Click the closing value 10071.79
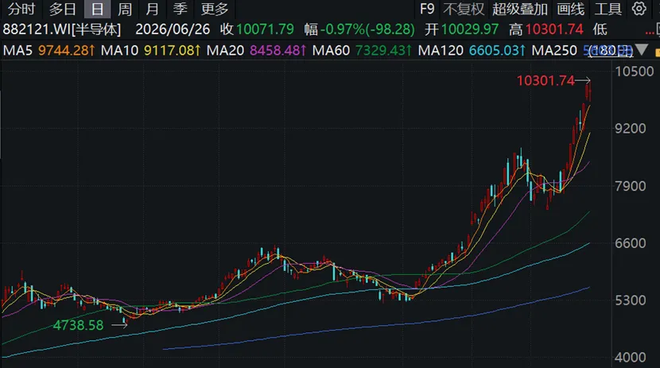The image size is (660, 368). pos(265,29)
